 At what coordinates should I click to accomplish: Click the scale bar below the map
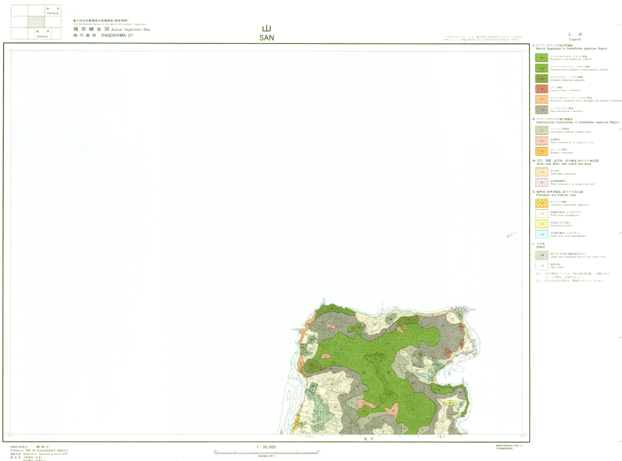pos(266,452)
